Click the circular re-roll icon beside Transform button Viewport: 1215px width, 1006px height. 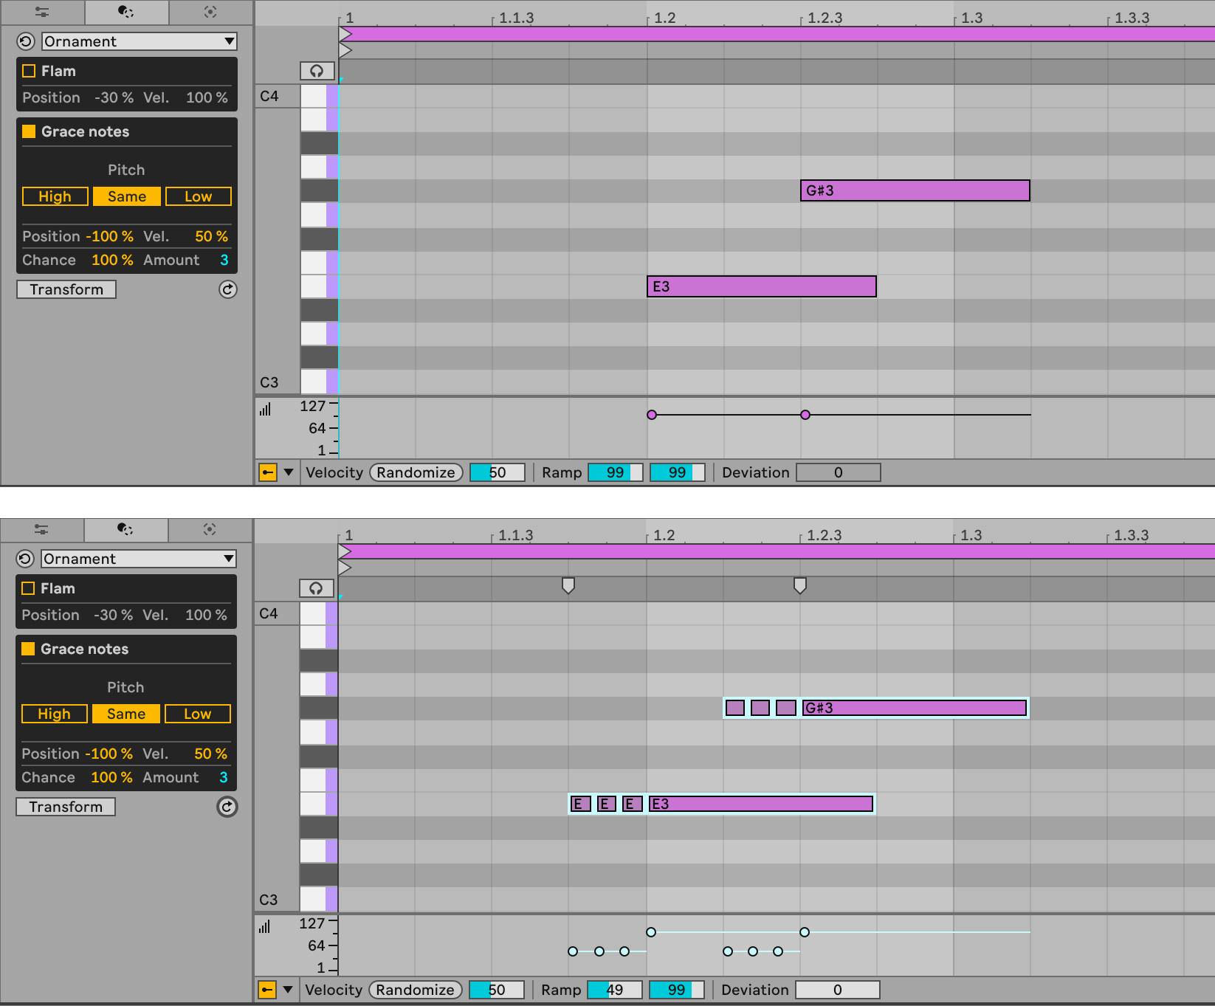pyautogui.click(x=227, y=290)
